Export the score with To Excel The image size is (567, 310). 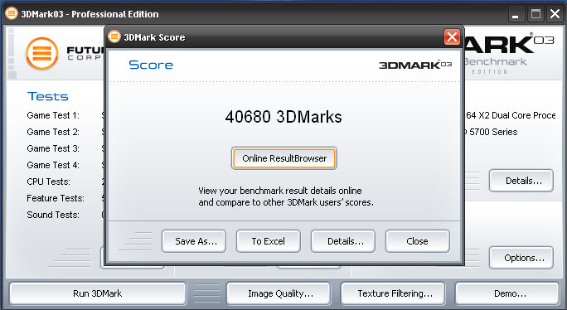(269, 241)
